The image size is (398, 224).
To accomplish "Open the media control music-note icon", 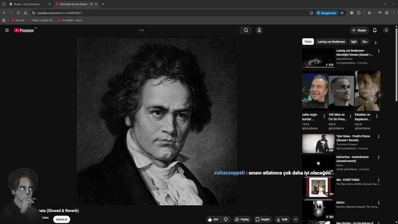I will [380, 13].
